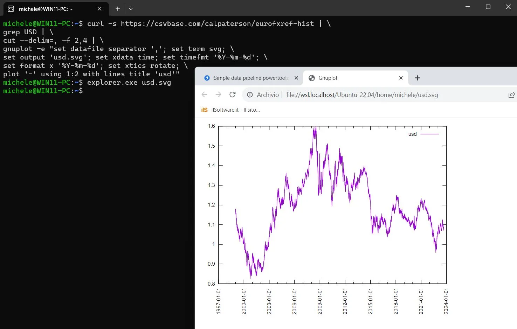The height and width of the screenshot is (329, 517).
Task: Open the terminal tab options chevron
Action: coord(130,8)
